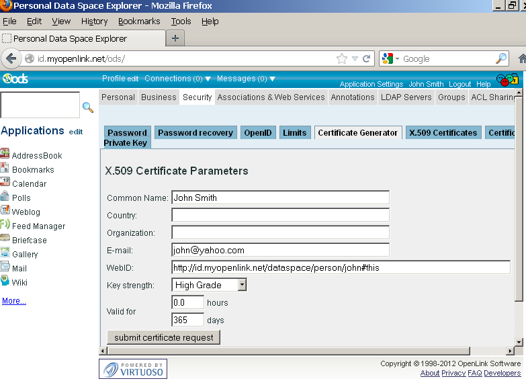The width and height of the screenshot is (526, 389).
Task: Open a new browser tab with plus
Action: point(175,38)
